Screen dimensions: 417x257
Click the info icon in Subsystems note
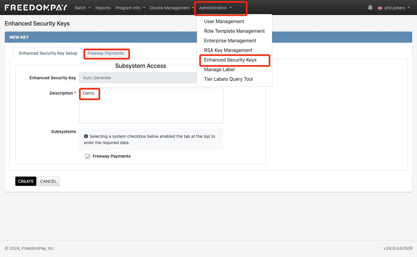(x=86, y=136)
